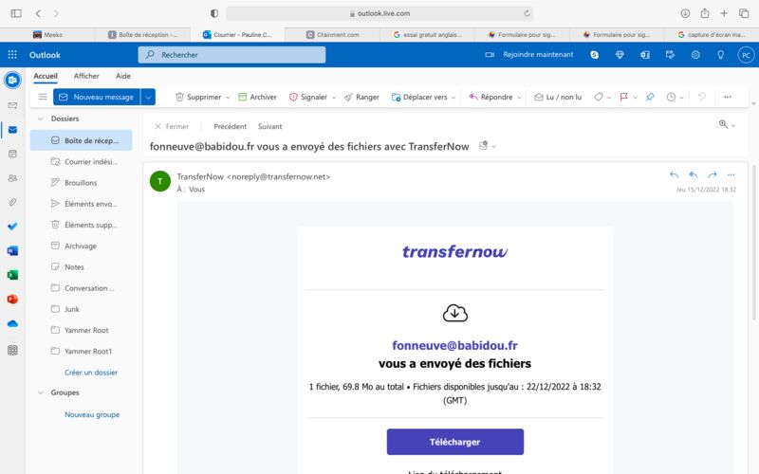Toggle the hamburger navigation pane button
The width and height of the screenshot is (759, 474).
coord(43,97)
